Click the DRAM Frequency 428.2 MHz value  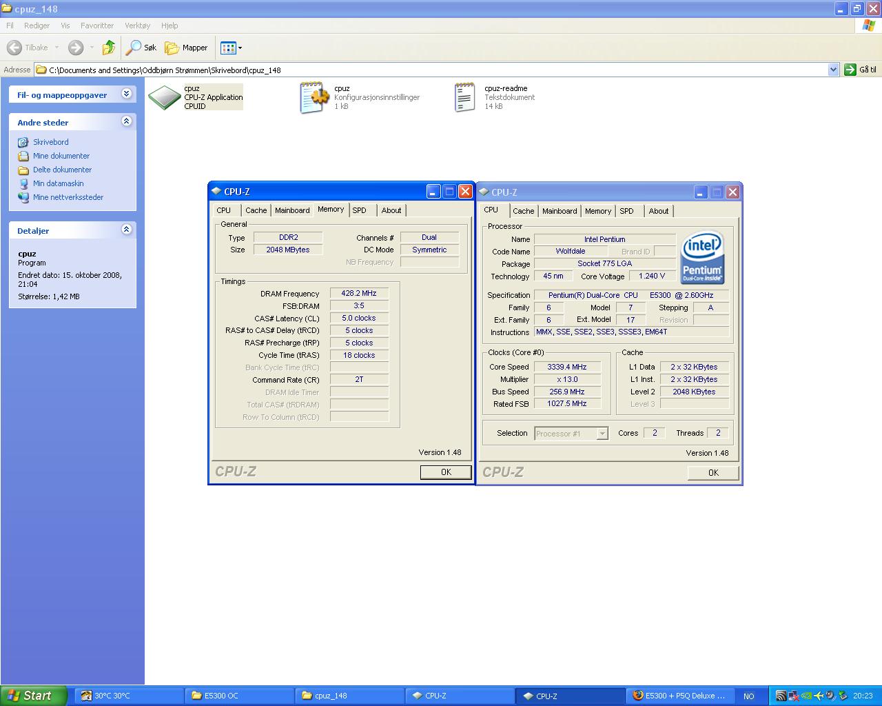click(x=359, y=293)
